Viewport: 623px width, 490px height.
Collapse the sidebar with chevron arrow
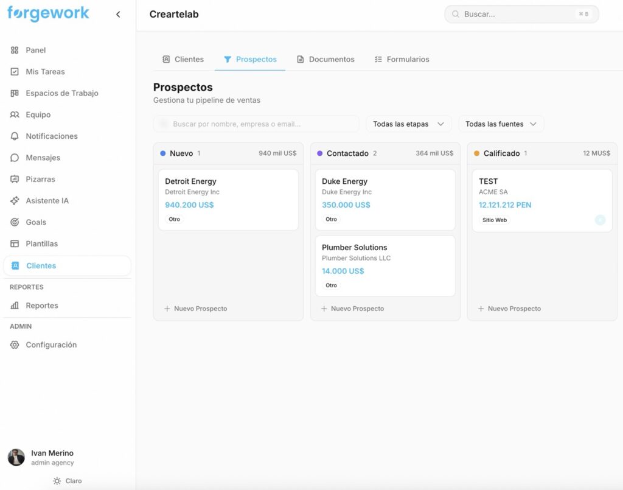(118, 15)
